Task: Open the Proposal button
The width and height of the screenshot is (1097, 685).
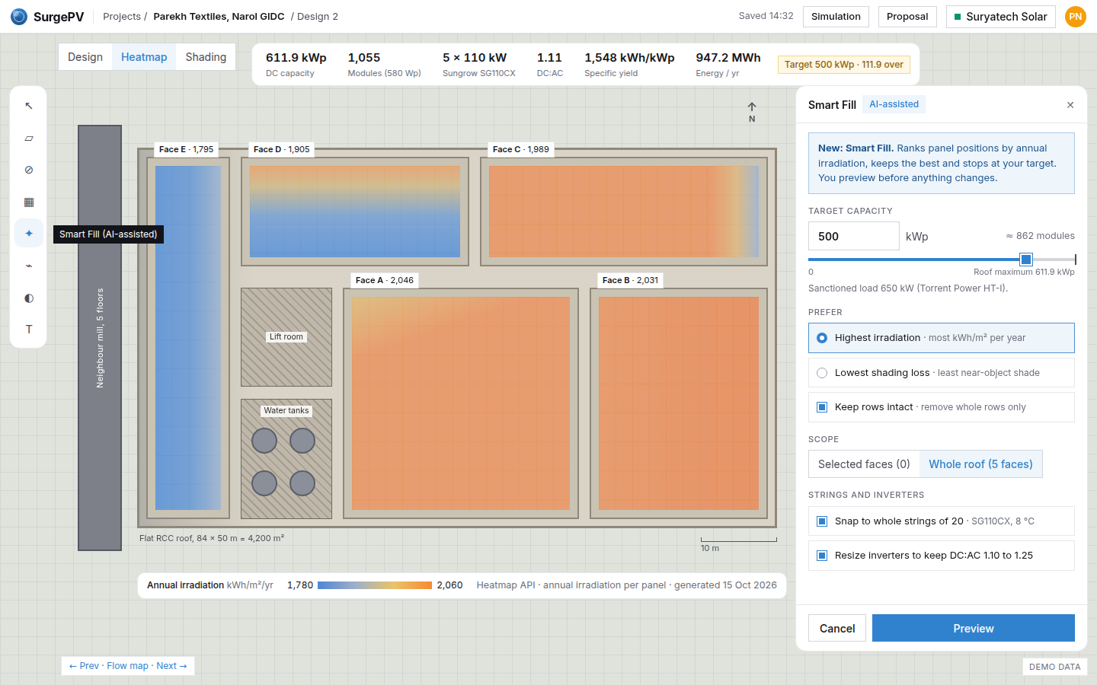Action: tap(907, 17)
